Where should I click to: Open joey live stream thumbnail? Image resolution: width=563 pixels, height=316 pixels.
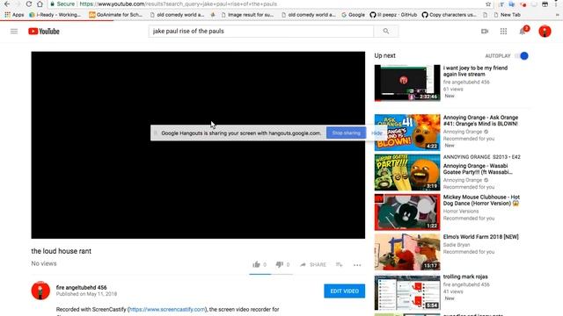coord(407,83)
